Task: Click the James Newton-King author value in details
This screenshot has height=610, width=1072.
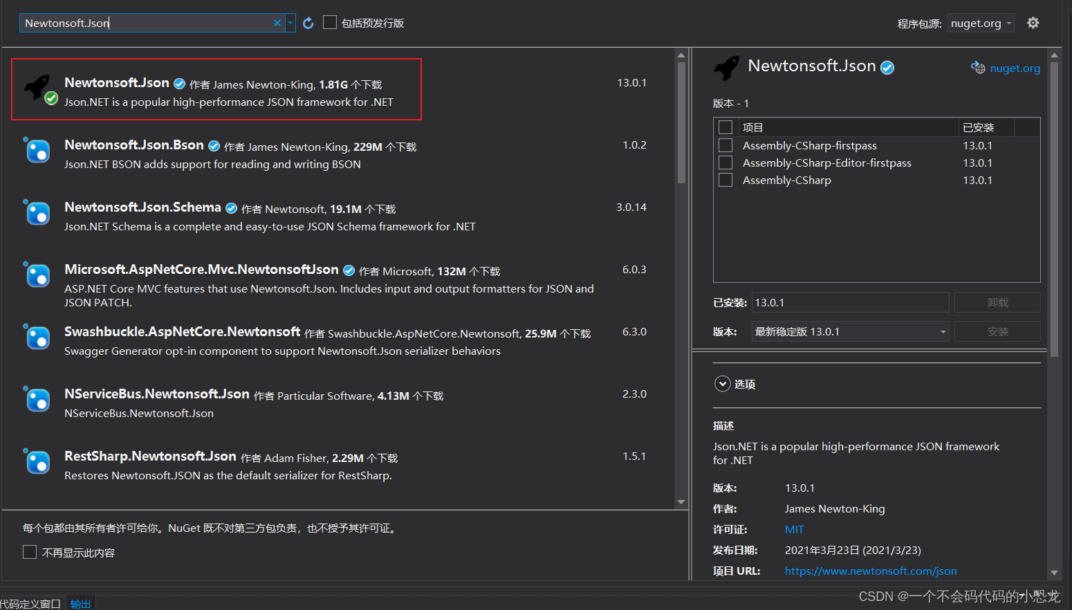Action: tap(835, 508)
